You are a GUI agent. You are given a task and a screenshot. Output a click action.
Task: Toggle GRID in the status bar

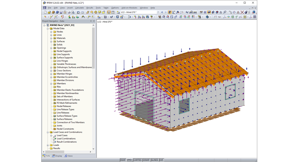click(129, 160)
